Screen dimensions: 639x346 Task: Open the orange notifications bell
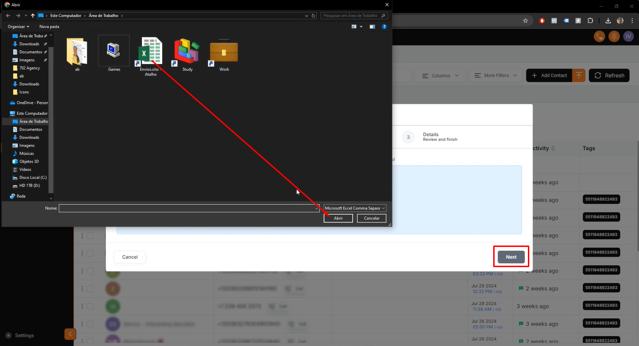coord(614,37)
